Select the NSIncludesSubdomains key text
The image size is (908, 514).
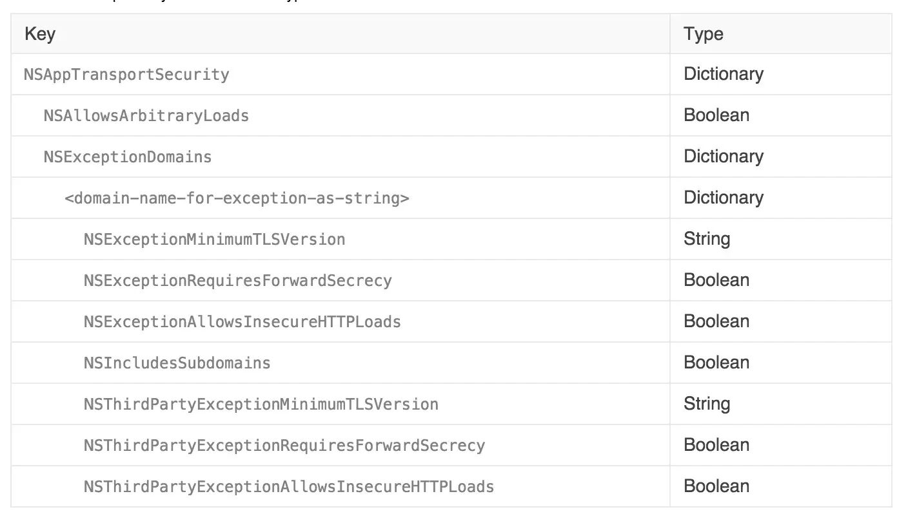point(177,363)
